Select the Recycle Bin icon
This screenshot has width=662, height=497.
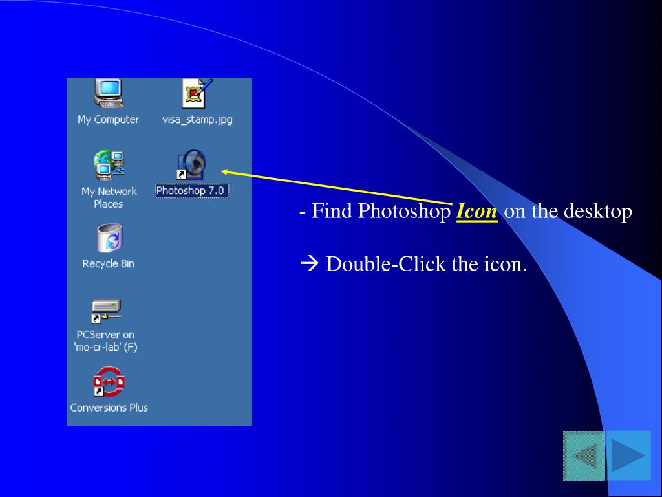tap(109, 238)
